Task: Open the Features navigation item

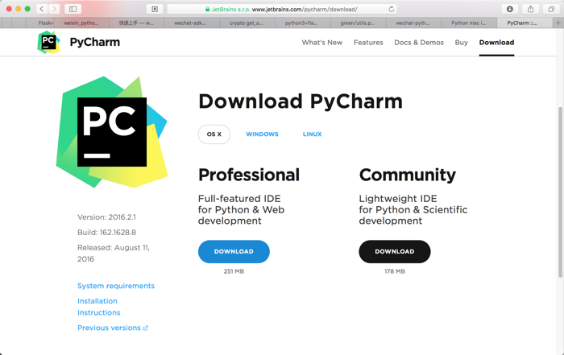Action: pyautogui.click(x=368, y=43)
